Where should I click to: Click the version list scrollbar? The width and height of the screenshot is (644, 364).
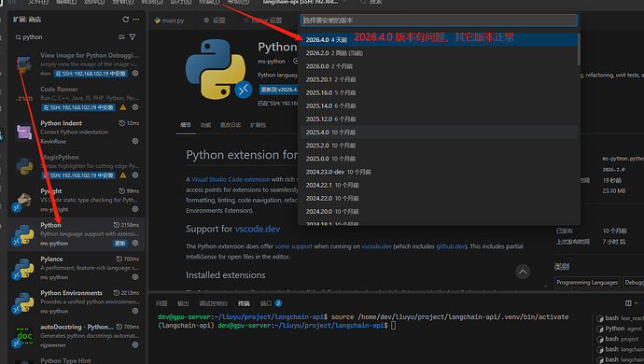[x=579, y=49]
